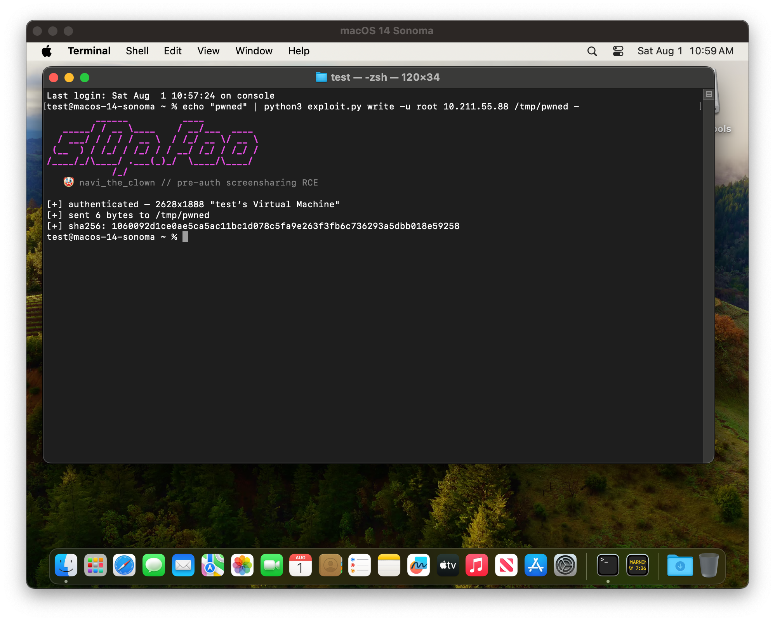Open Apple TV from the Dock
This screenshot has height=621, width=775.
(x=448, y=565)
